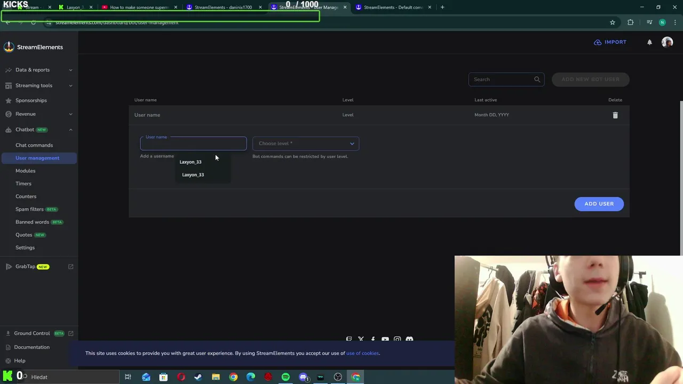Open the browser extensions puzzle icon
This screenshot has width=683, height=384.
[x=631, y=22]
